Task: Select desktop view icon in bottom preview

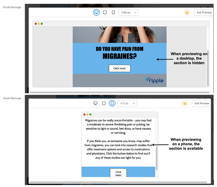Action: pyautogui.click(x=95, y=103)
